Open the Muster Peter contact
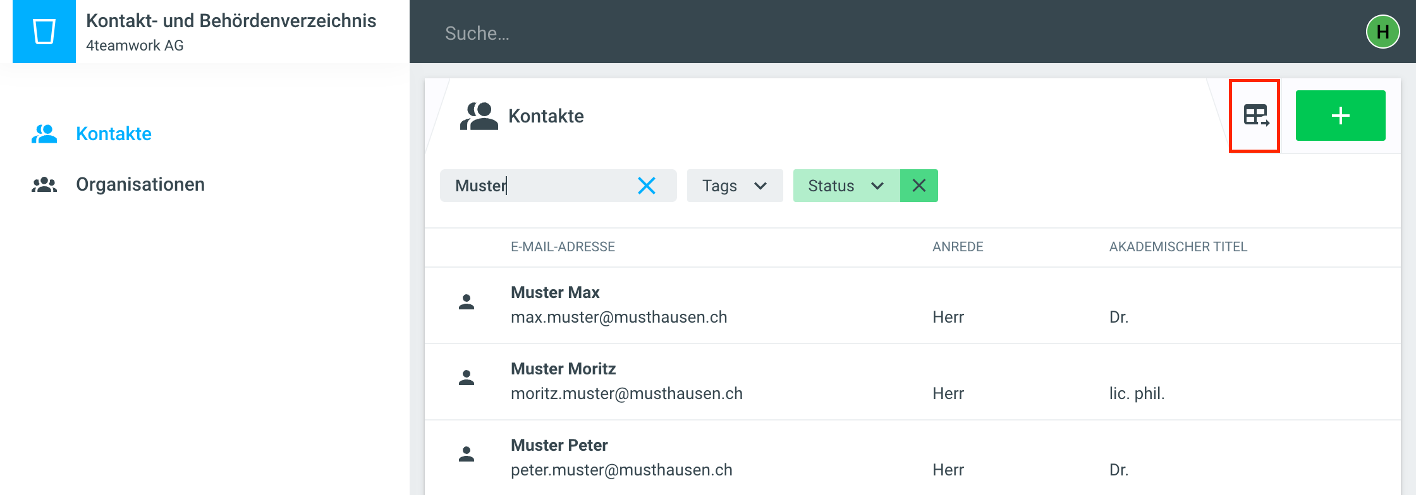 [x=559, y=445]
